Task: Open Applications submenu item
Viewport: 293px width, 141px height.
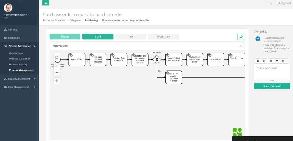Action: click(16, 53)
